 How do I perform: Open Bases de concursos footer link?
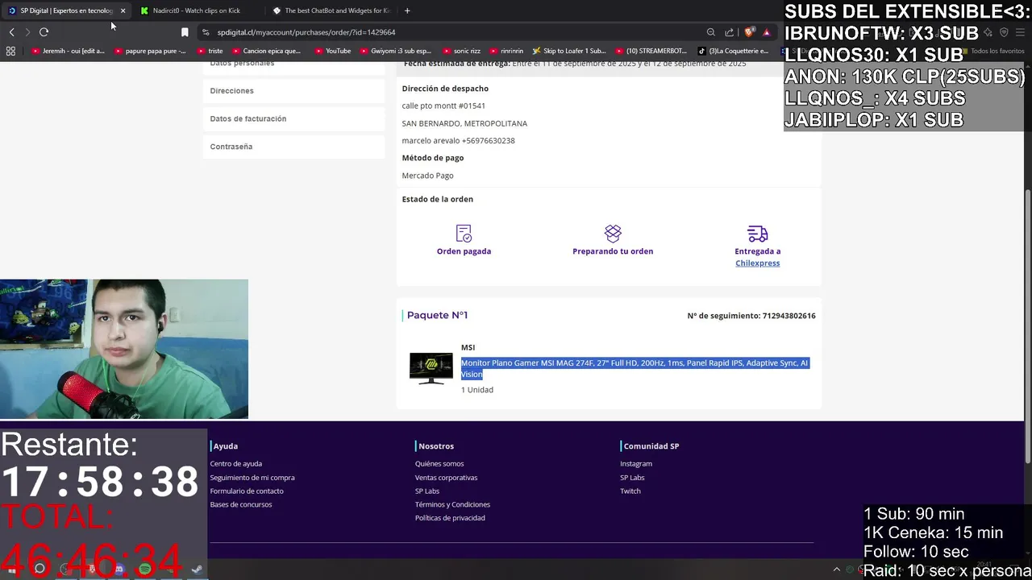click(240, 505)
